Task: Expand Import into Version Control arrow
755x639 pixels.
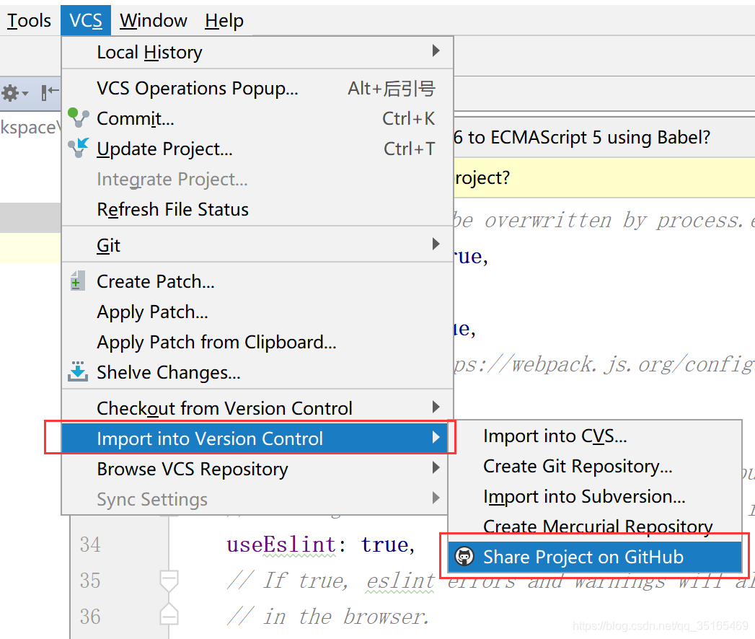Action: pyautogui.click(x=436, y=437)
